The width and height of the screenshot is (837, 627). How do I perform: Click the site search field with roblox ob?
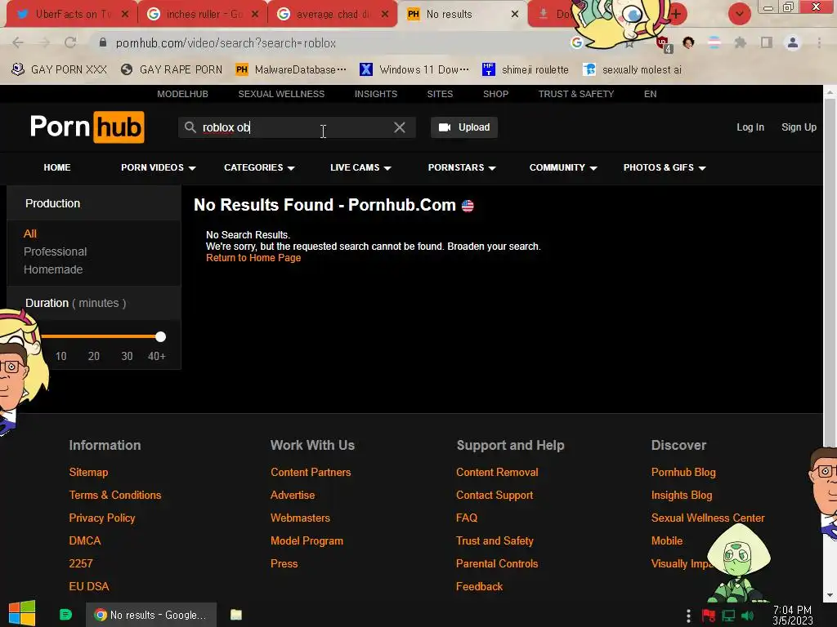click(x=296, y=127)
